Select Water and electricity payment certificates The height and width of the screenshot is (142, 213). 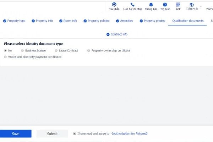tap(5, 57)
